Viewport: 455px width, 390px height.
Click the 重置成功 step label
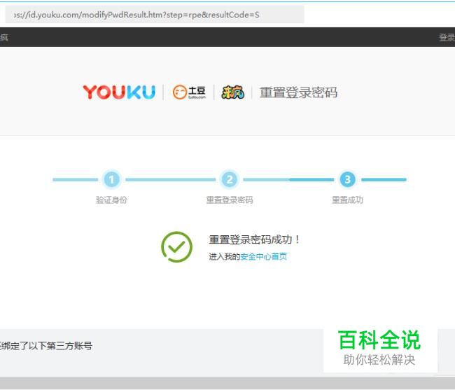click(347, 200)
